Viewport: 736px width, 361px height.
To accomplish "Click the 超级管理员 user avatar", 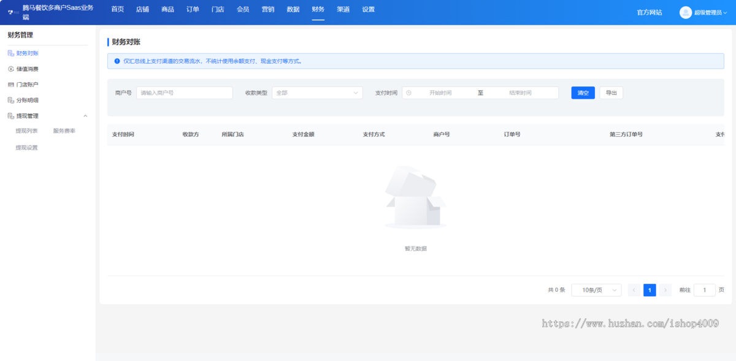I will pos(685,12).
